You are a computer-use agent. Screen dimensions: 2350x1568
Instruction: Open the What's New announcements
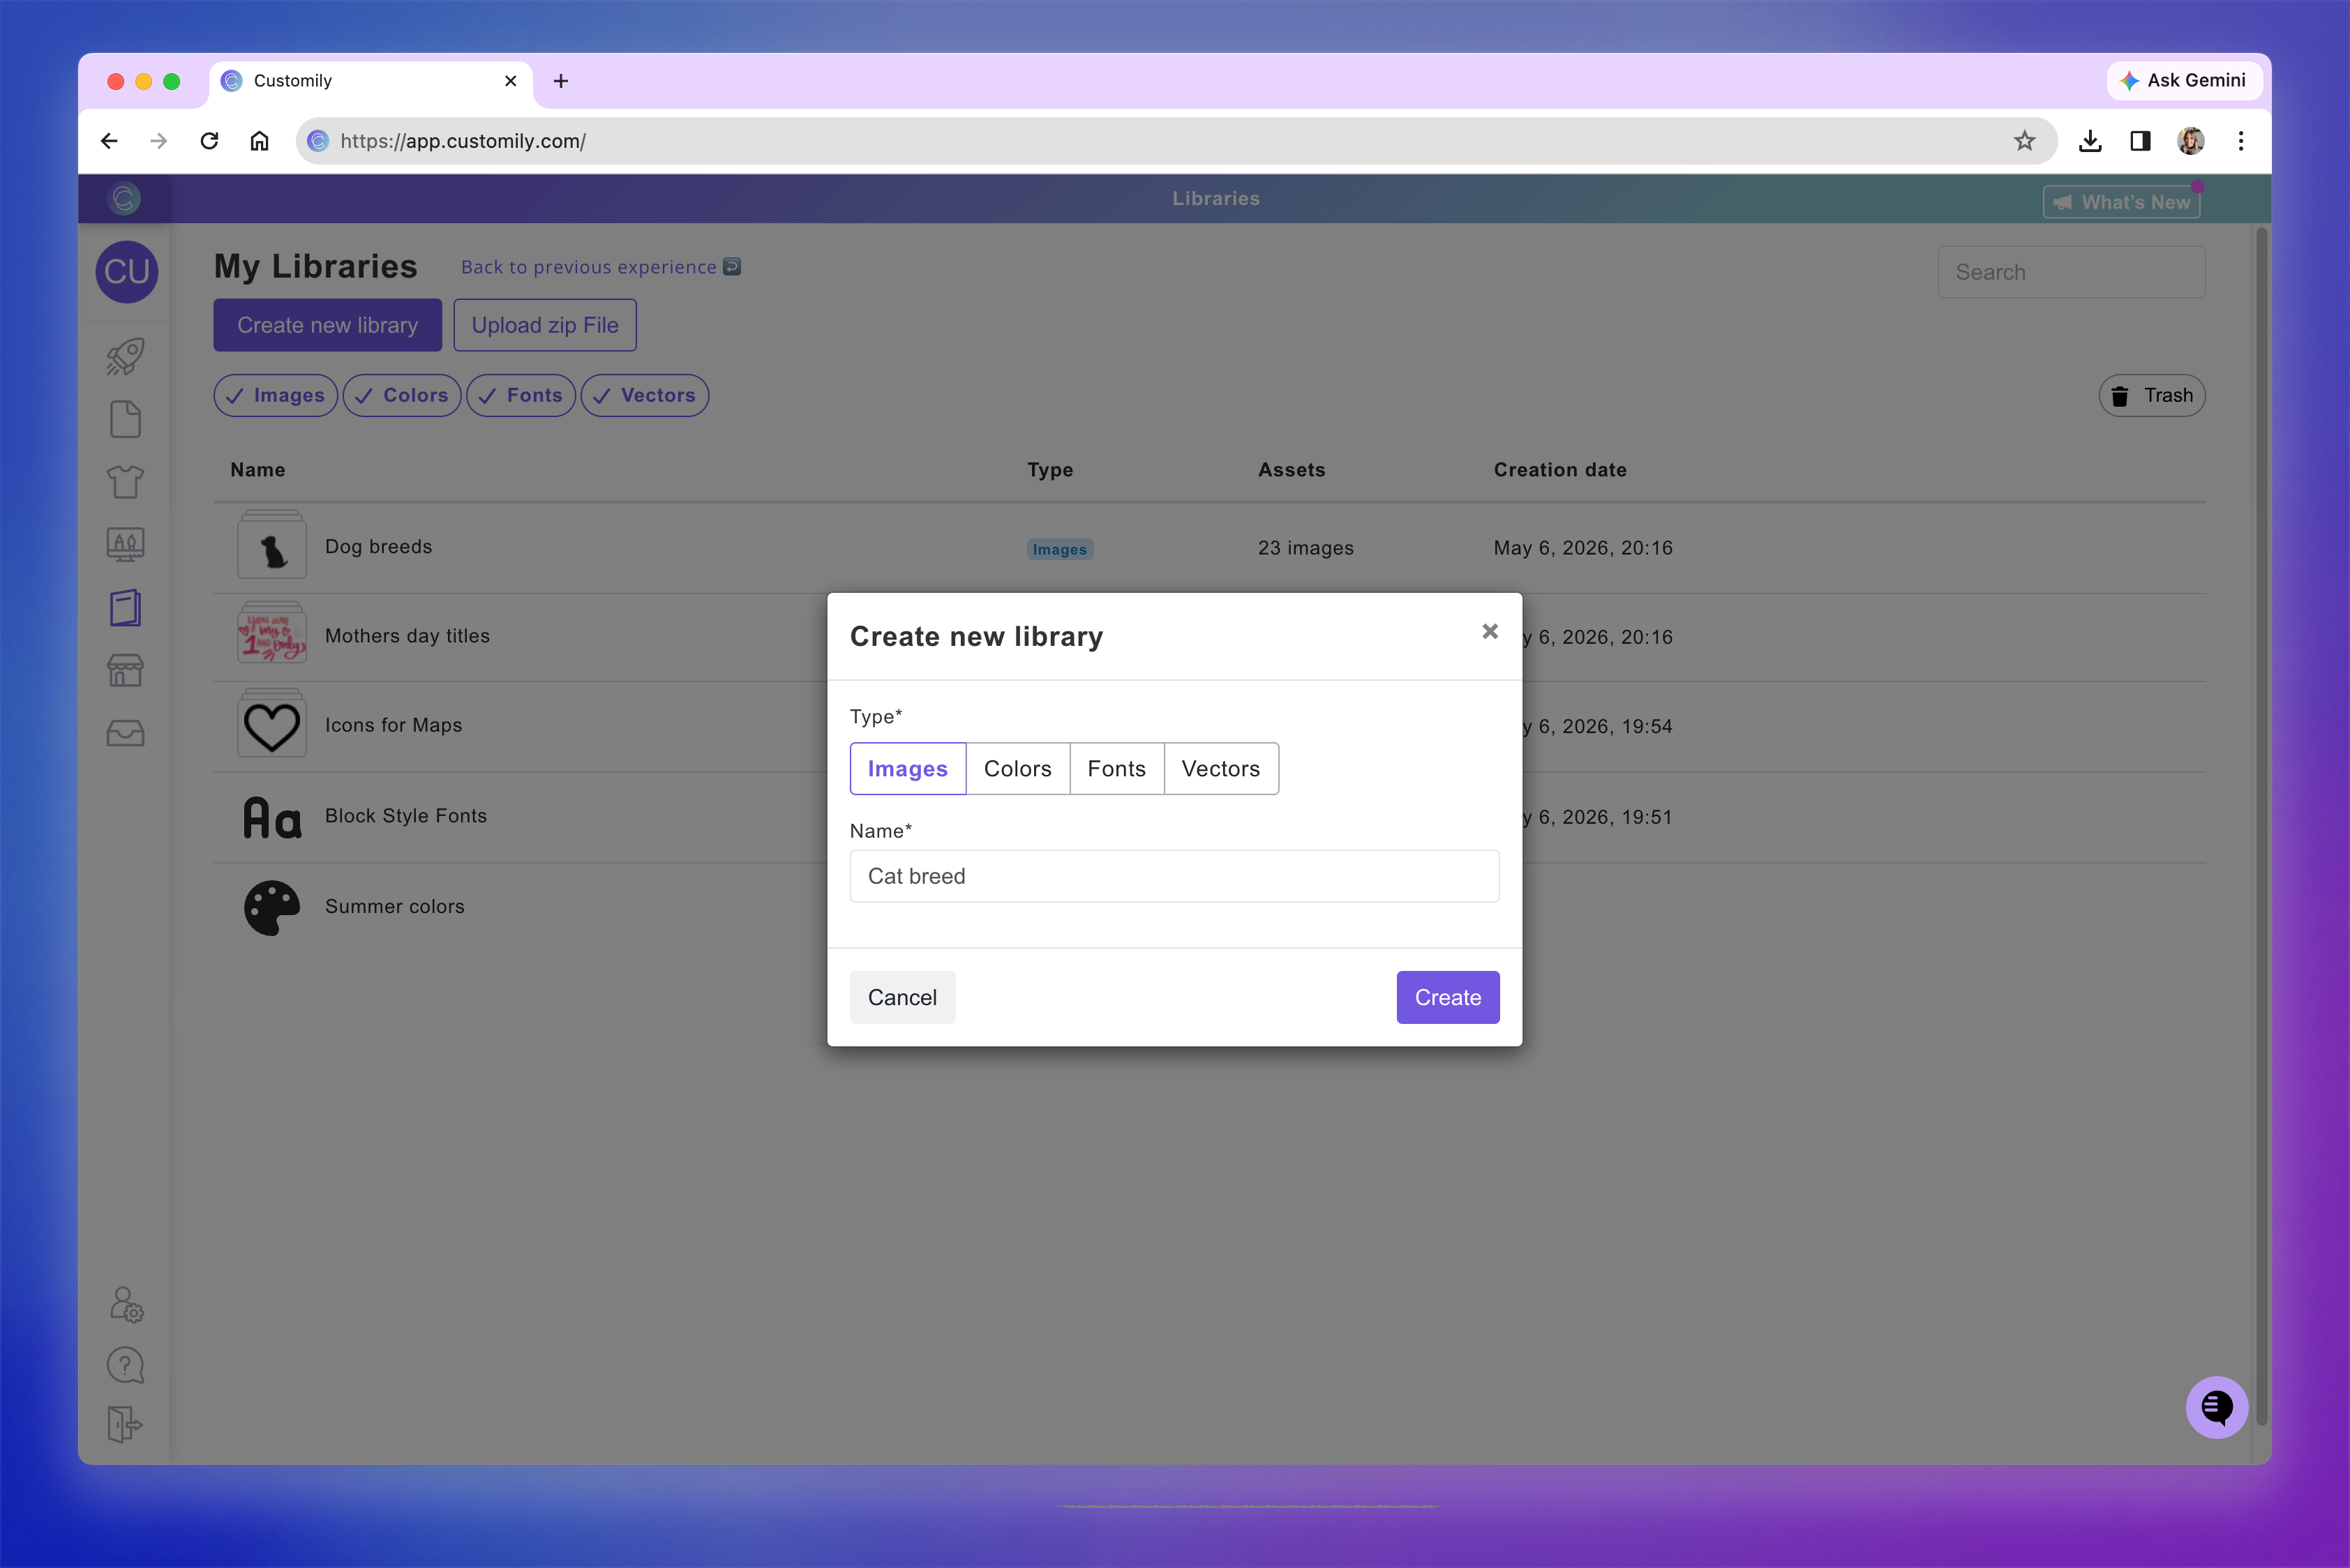pos(2122,202)
